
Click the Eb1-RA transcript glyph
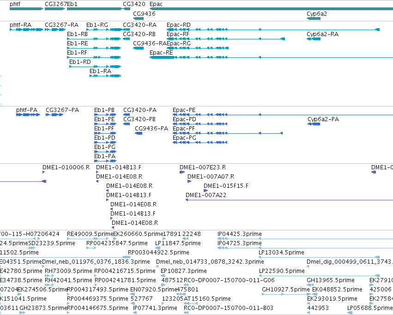point(105,76)
